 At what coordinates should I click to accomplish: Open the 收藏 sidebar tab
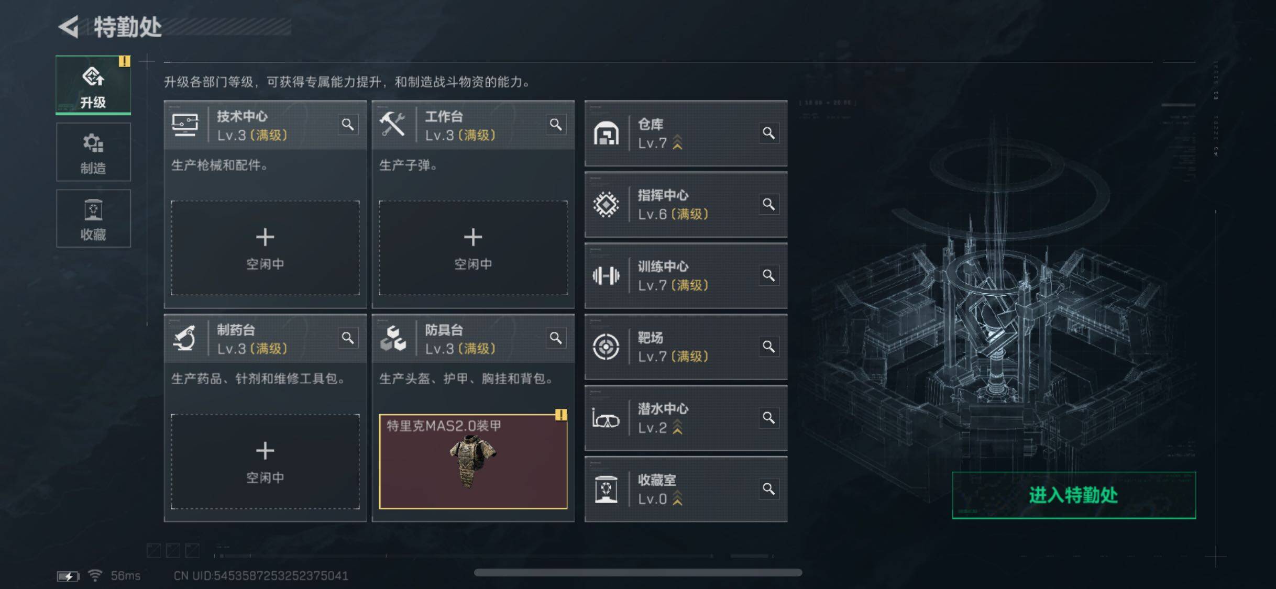(x=93, y=218)
